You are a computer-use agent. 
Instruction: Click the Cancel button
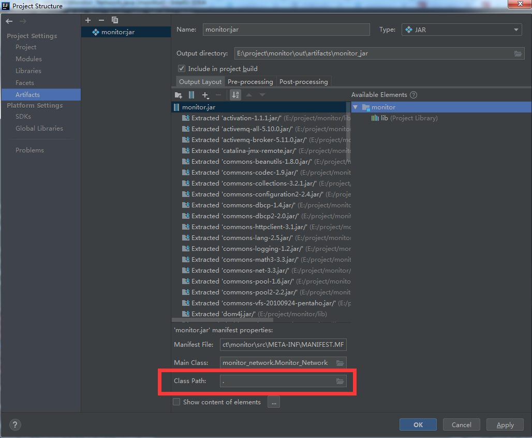(462, 425)
